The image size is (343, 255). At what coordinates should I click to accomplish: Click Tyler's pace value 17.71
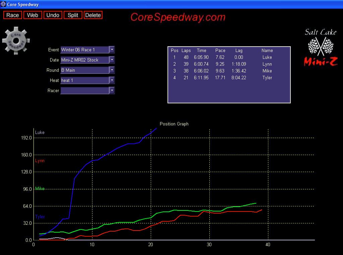220,78
